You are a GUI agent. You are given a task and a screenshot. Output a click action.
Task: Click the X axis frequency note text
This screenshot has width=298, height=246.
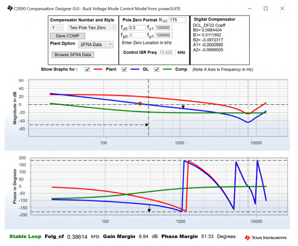coord(223,70)
